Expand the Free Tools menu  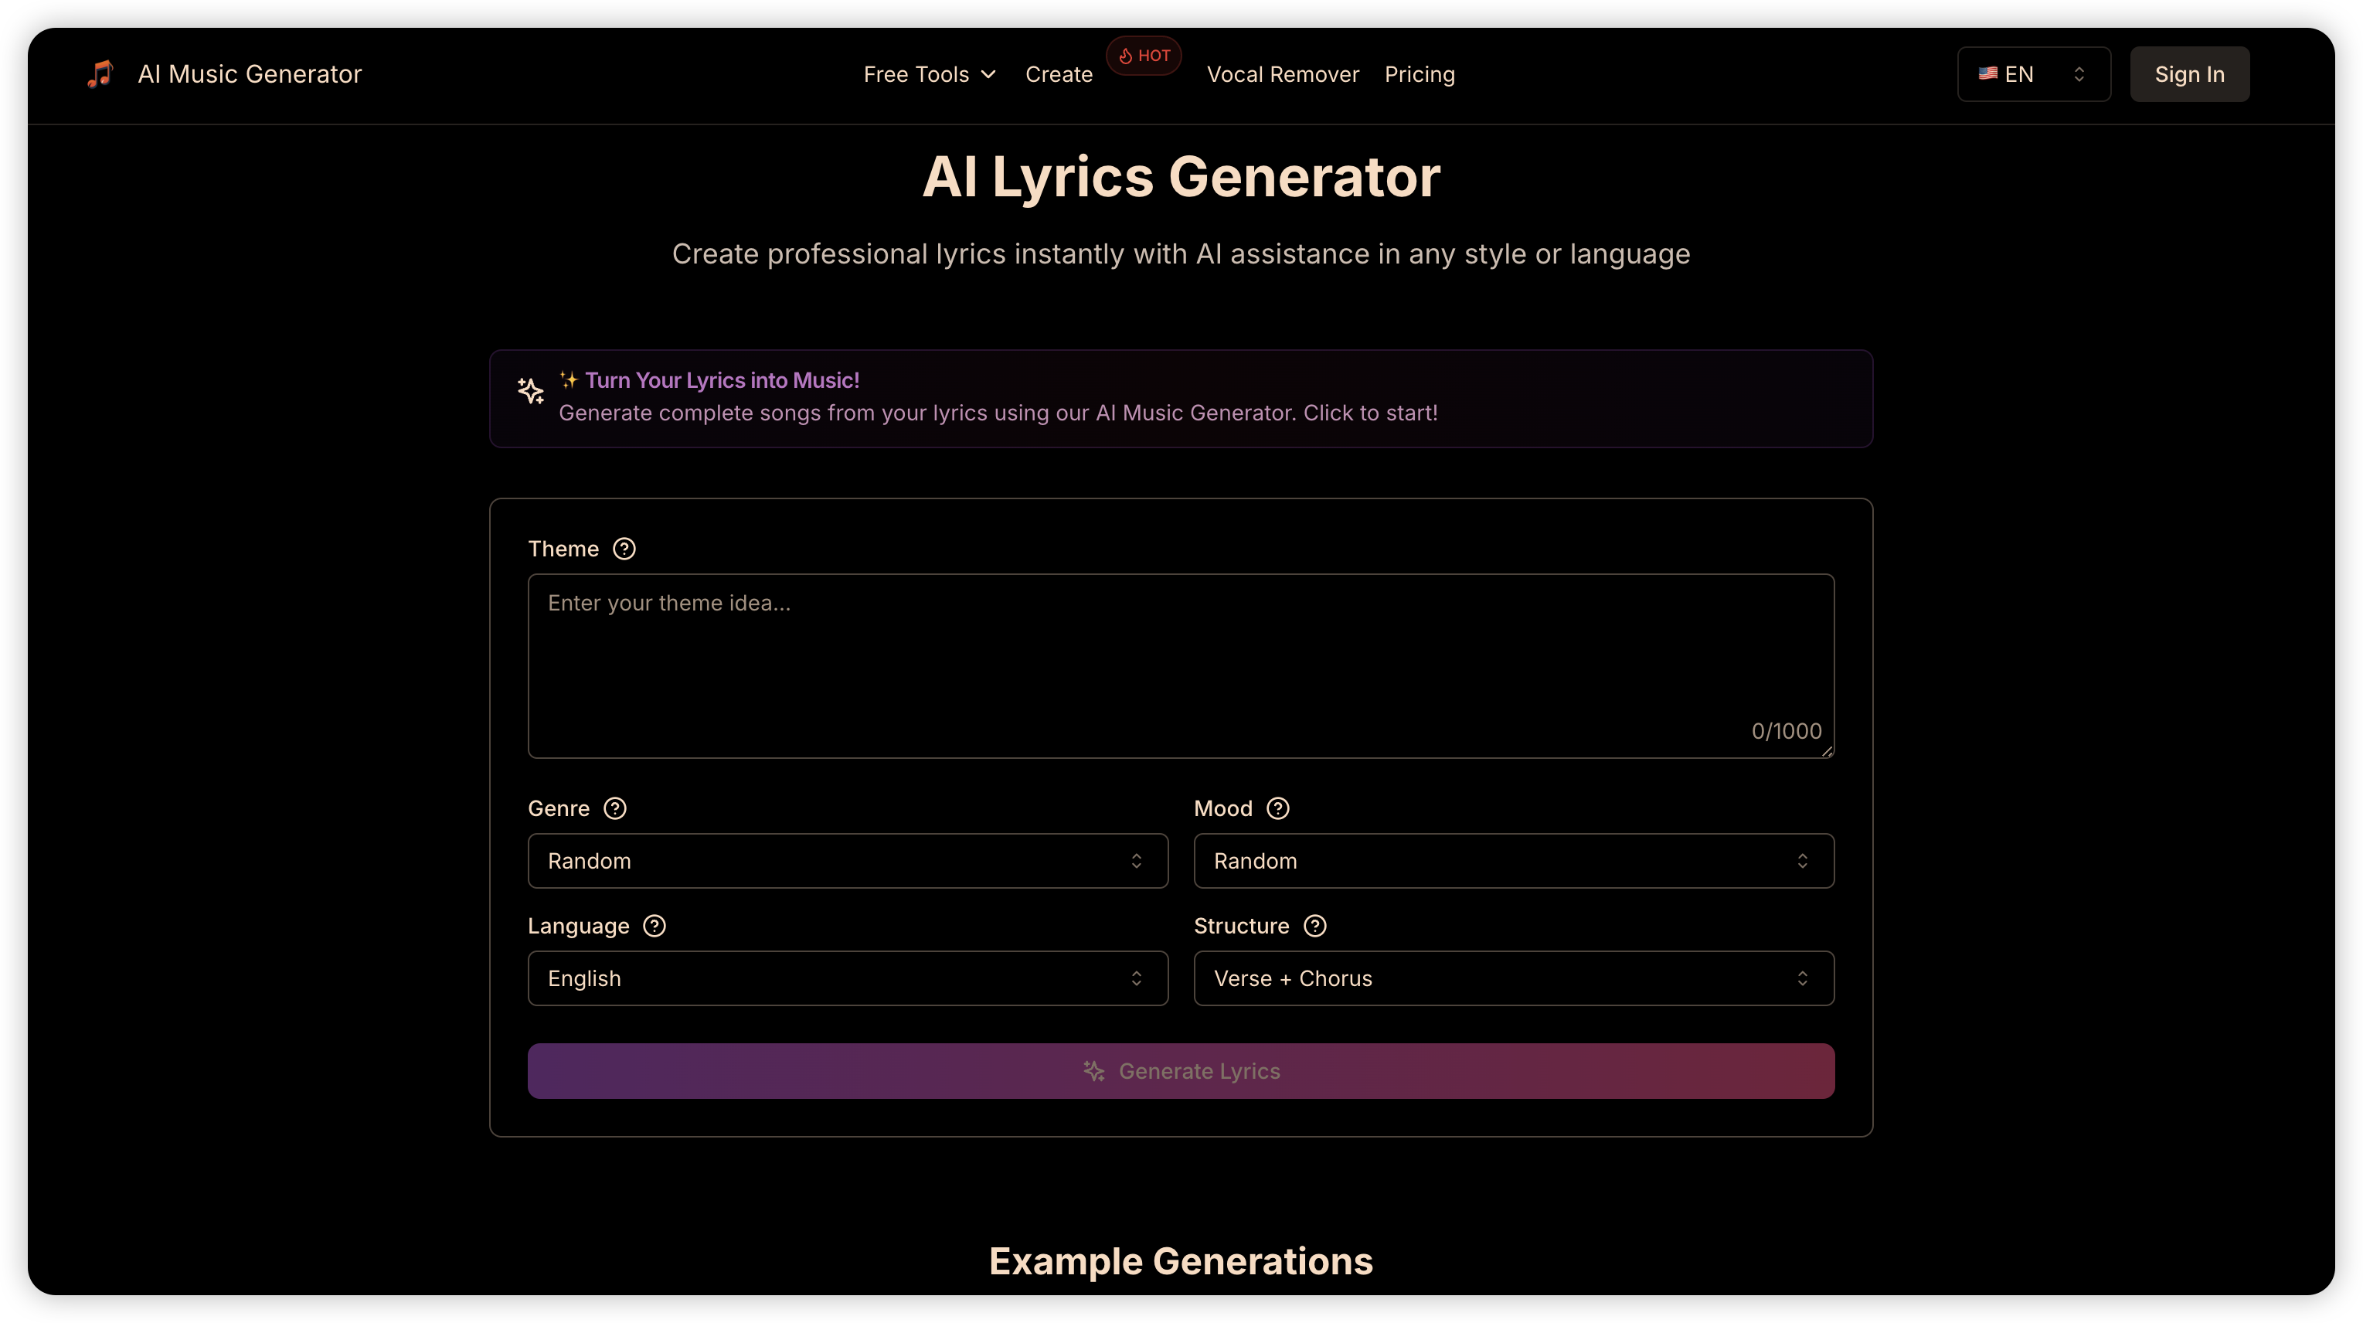tap(928, 74)
